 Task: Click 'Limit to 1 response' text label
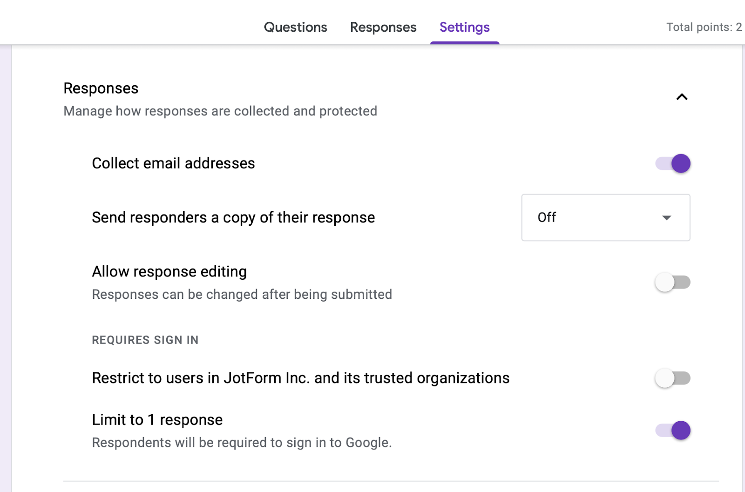[157, 419]
